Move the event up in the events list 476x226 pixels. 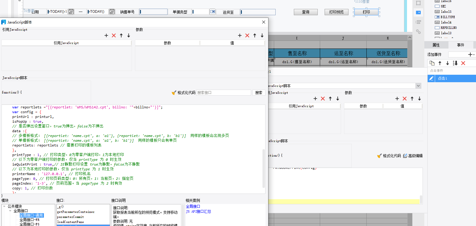pos(440,63)
